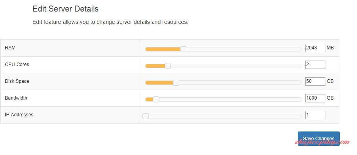
Task: Click the CPU Cores slider handle
Action: pyautogui.click(x=168, y=66)
